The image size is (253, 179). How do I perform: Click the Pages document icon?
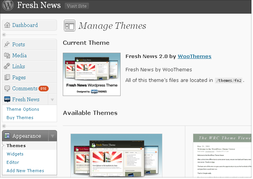point(7,77)
